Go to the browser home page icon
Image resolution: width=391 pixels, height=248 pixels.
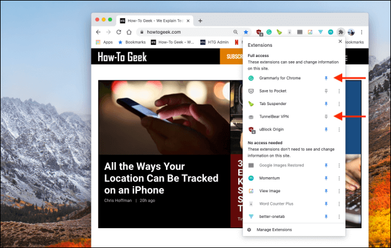point(128,32)
